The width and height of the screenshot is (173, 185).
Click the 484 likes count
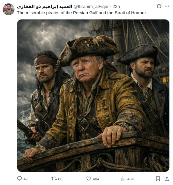[x=96, y=179]
